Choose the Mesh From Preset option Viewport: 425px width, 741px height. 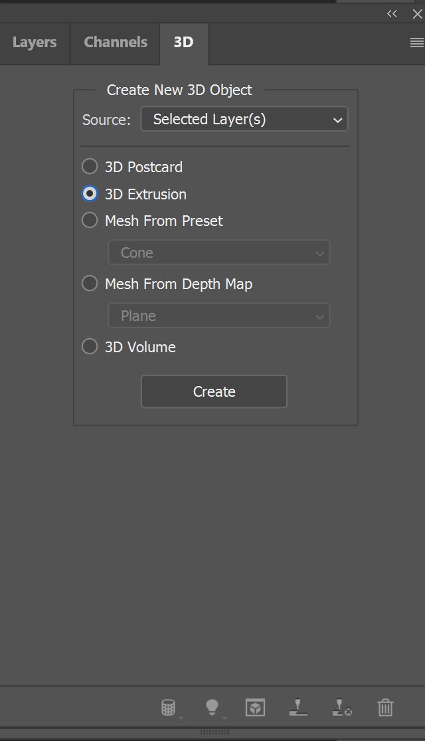click(90, 221)
